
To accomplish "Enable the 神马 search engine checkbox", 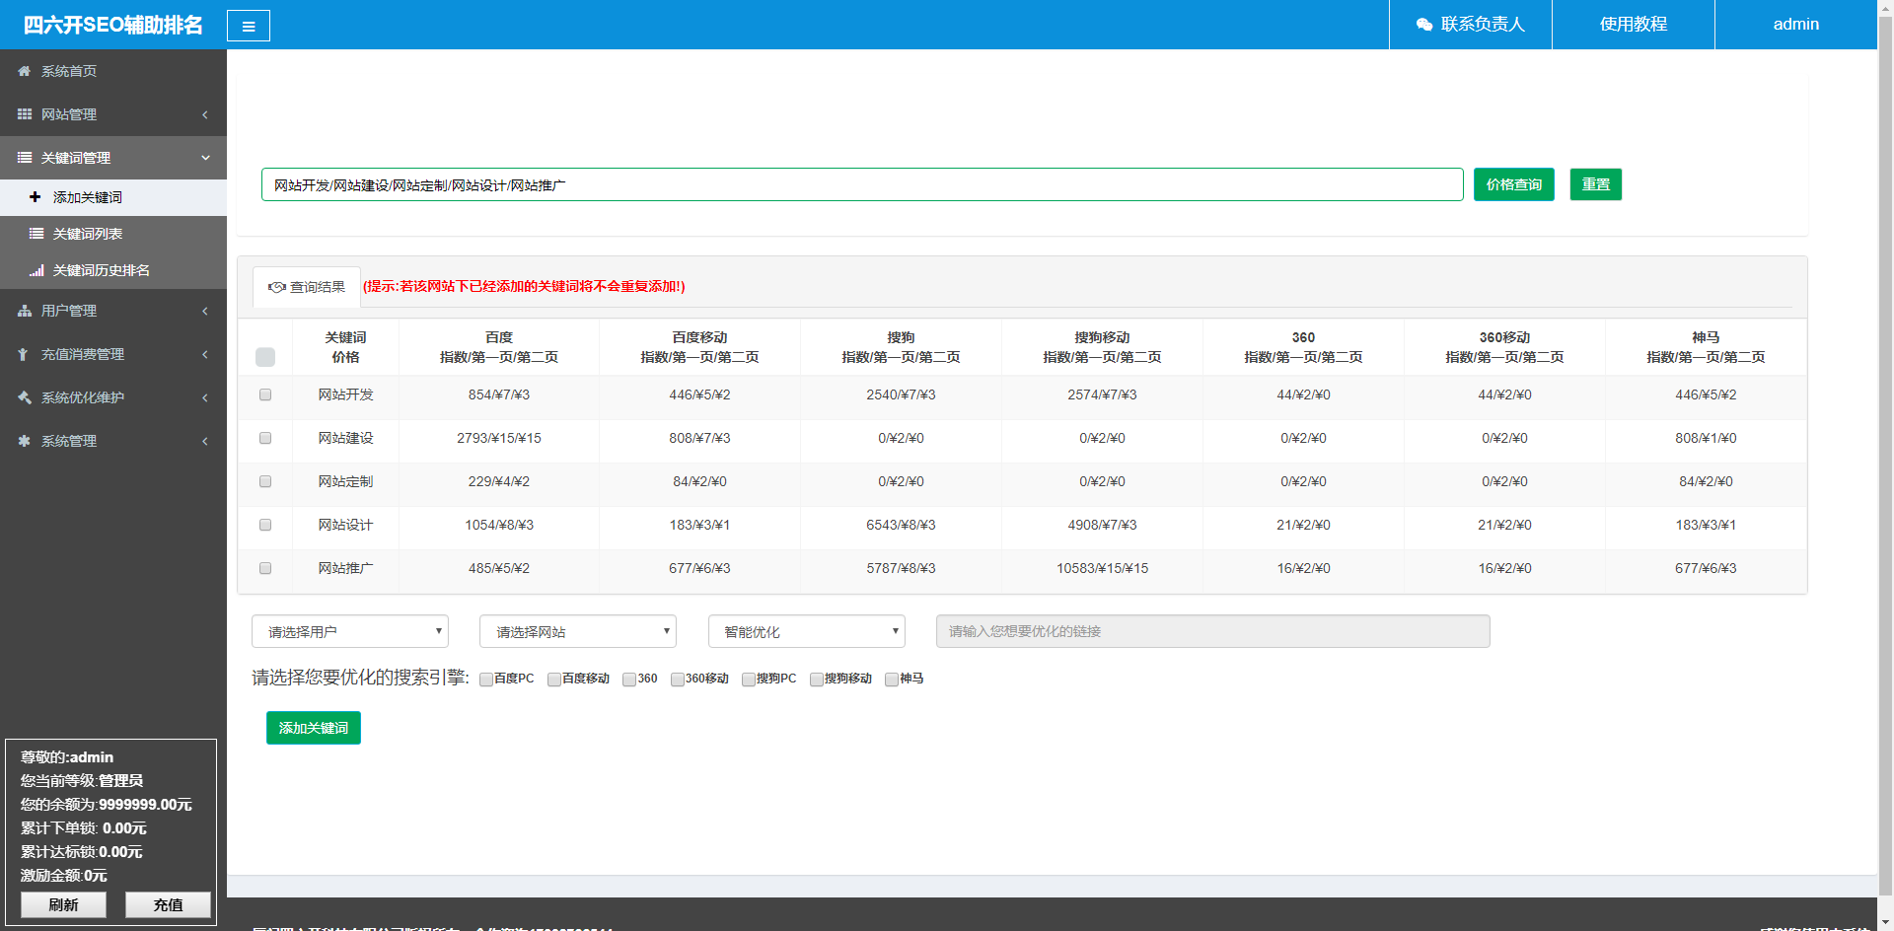I will [x=892, y=680].
